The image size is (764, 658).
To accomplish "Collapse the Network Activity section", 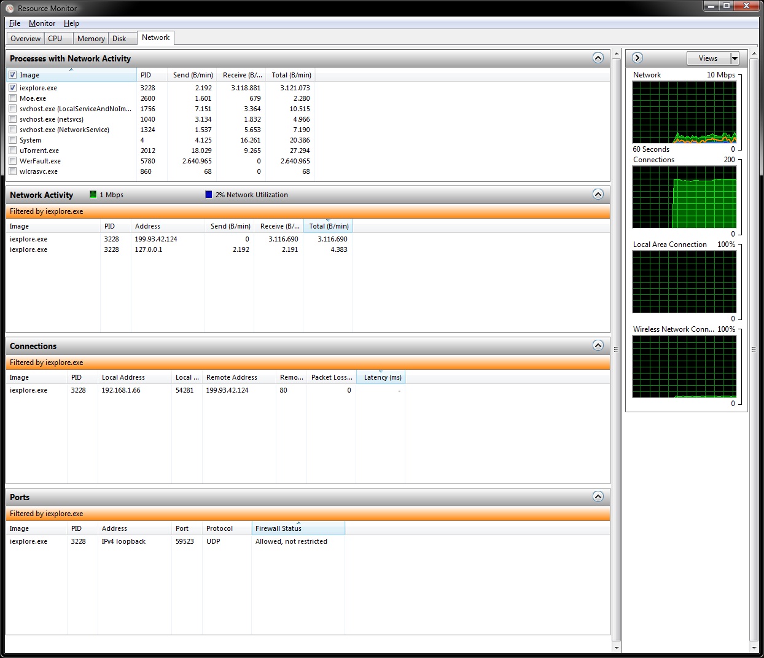I will click(598, 194).
